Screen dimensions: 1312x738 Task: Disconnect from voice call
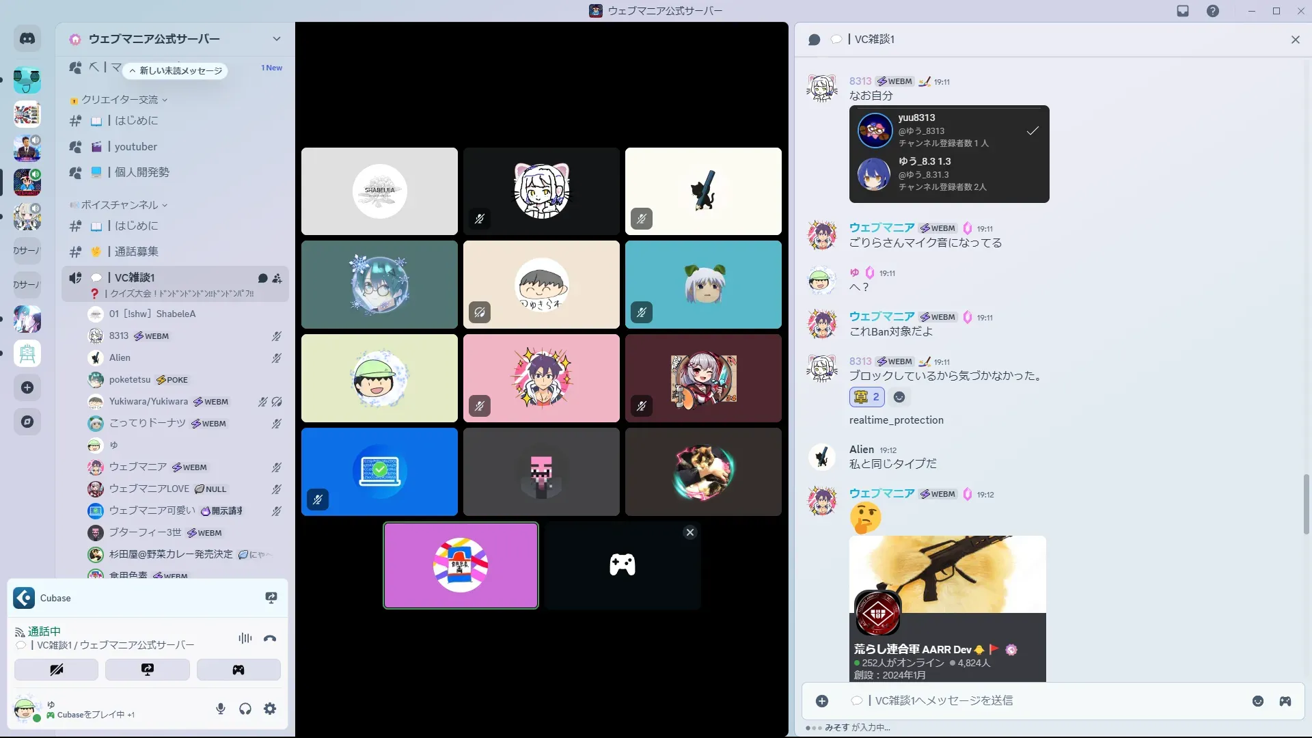pos(270,638)
